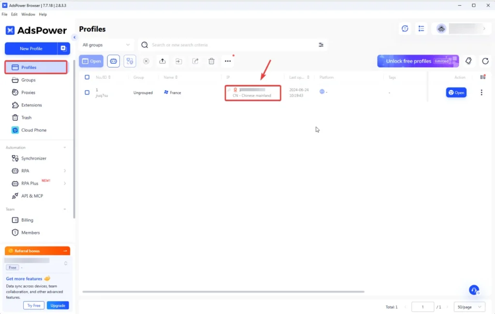Click Unlock free profiles banner button
495x314 pixels.
click(x=418, y=61)
